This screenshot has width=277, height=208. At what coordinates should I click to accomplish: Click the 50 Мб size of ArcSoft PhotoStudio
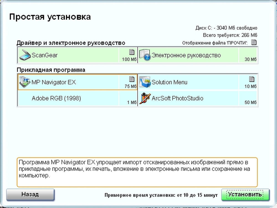pyautogui.click(x=250, y=103)
